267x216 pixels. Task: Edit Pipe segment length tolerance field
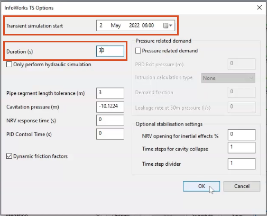coord(110,93)
